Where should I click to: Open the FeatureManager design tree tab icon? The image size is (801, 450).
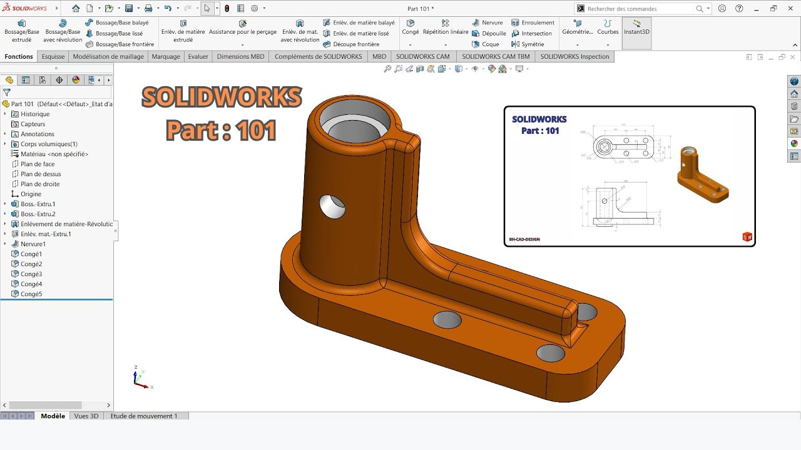(x=9, y=80)
